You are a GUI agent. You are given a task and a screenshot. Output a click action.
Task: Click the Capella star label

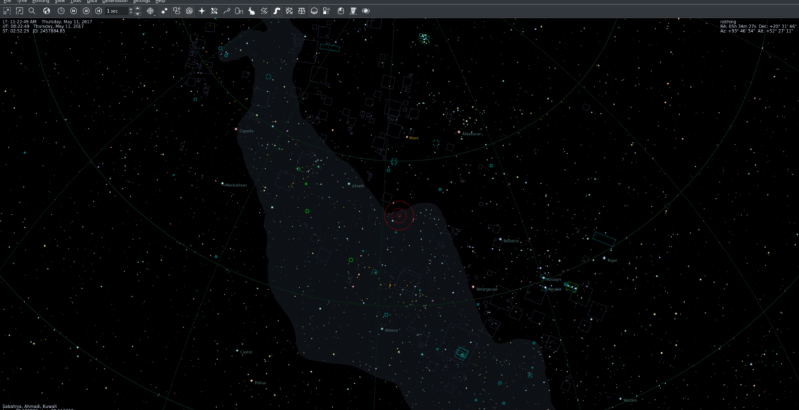click(x=246, y=131)
